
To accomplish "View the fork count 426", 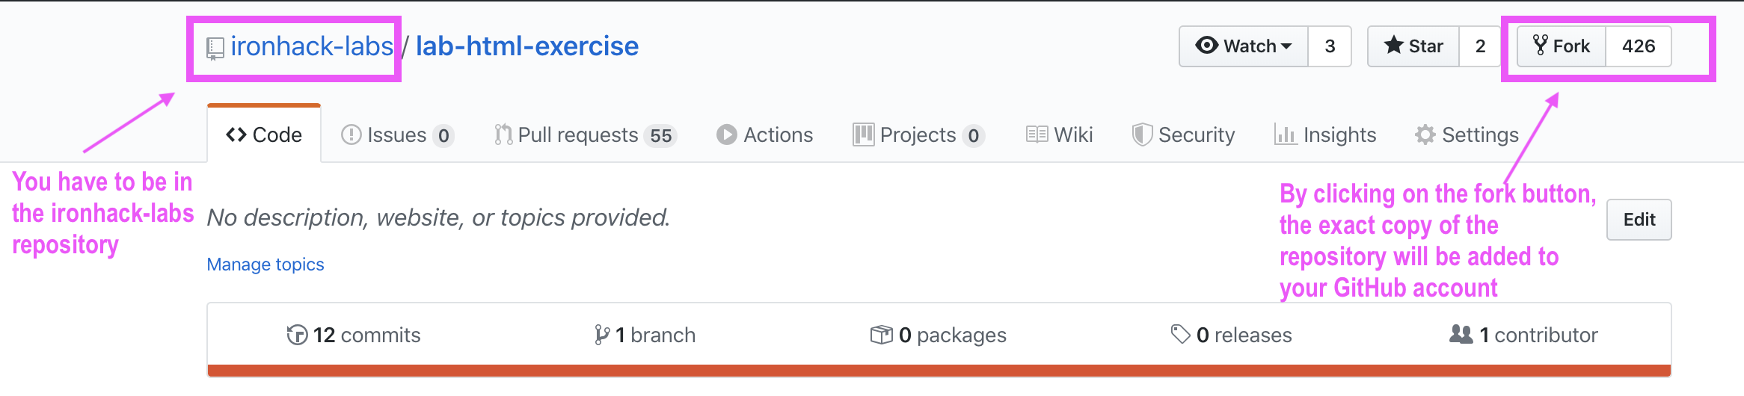I will (1638, 46).
